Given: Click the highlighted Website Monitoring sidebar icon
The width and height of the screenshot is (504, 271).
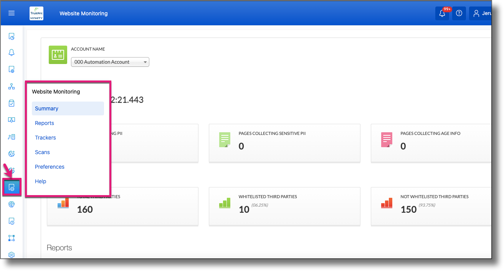Looking at the screenshot, I should click(12, 187).
